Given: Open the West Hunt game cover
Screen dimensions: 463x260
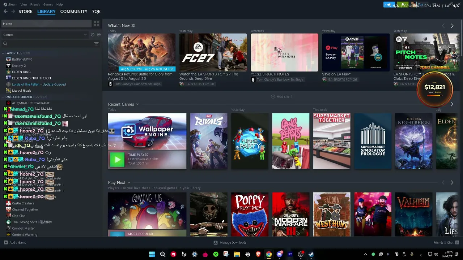Looking at the screenshot, I should (x=332, y=214).
